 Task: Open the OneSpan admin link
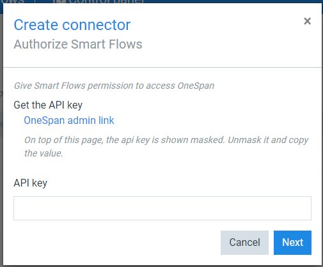[x=69, y=120]
